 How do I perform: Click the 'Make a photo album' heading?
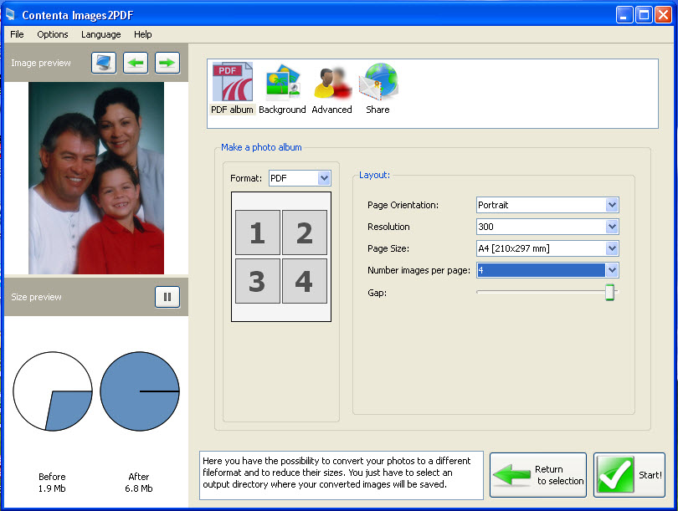pos(261,147)
